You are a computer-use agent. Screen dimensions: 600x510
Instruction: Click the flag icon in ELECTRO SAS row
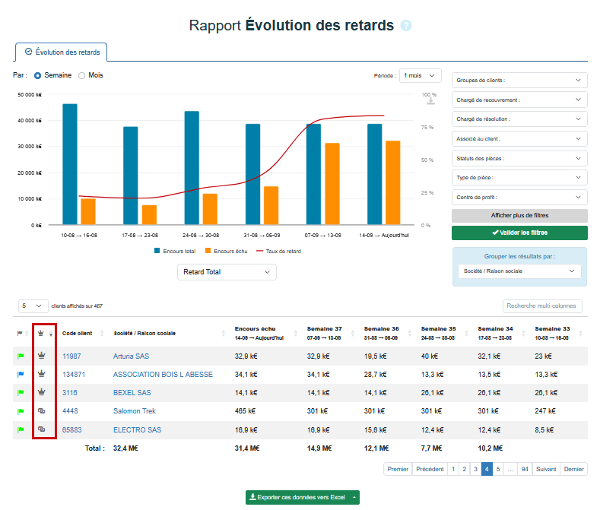(21, 429)
